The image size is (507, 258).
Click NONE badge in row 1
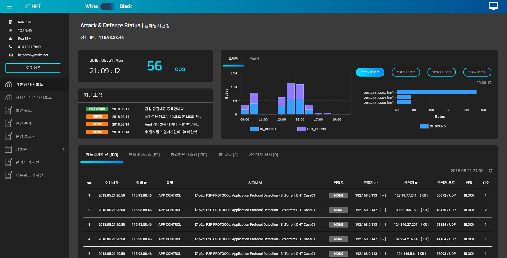point(339,195)
